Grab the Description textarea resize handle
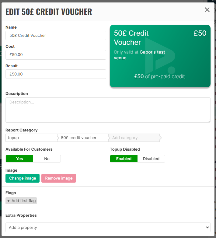 [209, 121]
